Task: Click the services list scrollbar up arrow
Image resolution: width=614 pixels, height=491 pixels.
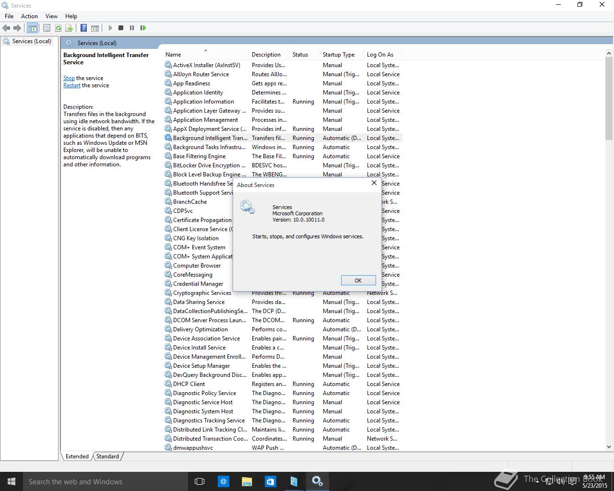Action: click(x=609, y=54)
